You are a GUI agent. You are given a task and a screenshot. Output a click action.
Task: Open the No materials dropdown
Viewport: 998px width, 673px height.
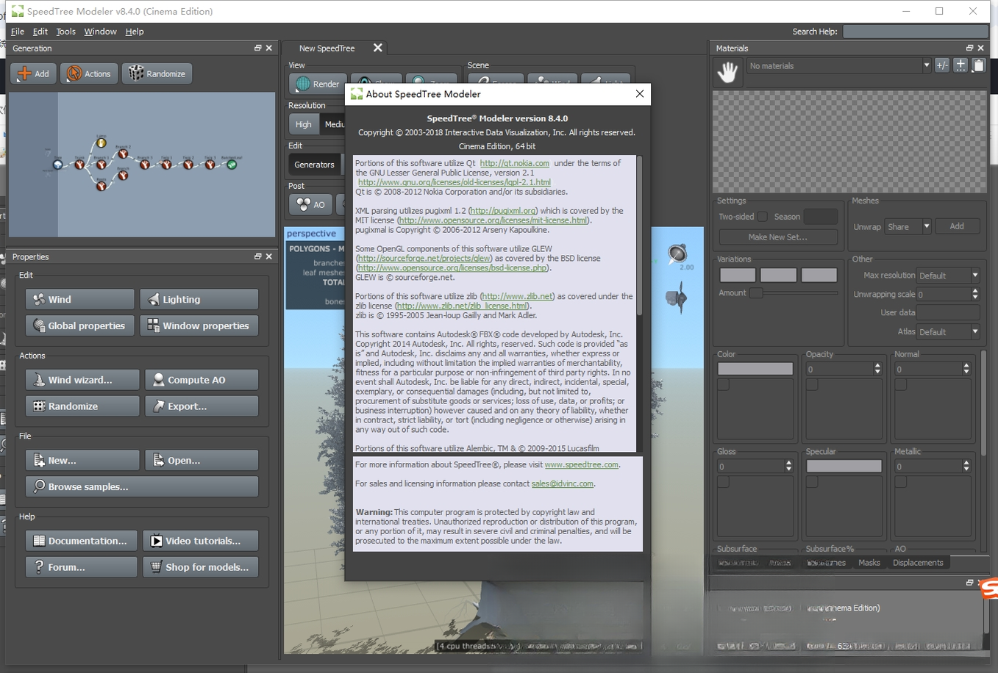839,65
